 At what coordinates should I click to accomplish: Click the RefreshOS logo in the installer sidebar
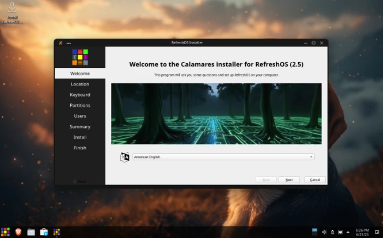tap(80, 57)
